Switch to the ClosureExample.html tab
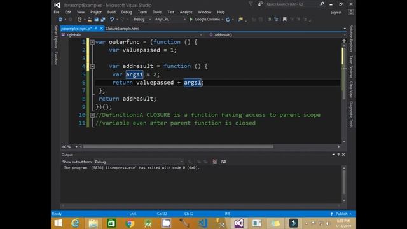This screenshot has height=229, width=407. [122, 29]
